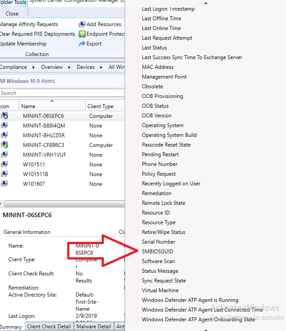Select Obsolete column option
Screen dimensions: 286x331
coord(153,87)
